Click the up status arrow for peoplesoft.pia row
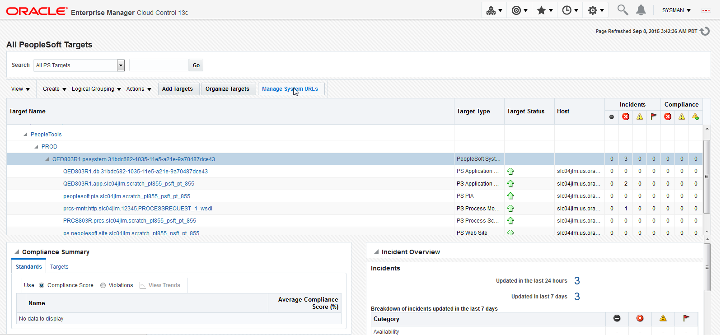 tap(510, 196)
